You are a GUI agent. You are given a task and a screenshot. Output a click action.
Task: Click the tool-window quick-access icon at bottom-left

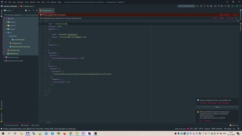click(2, 129)
